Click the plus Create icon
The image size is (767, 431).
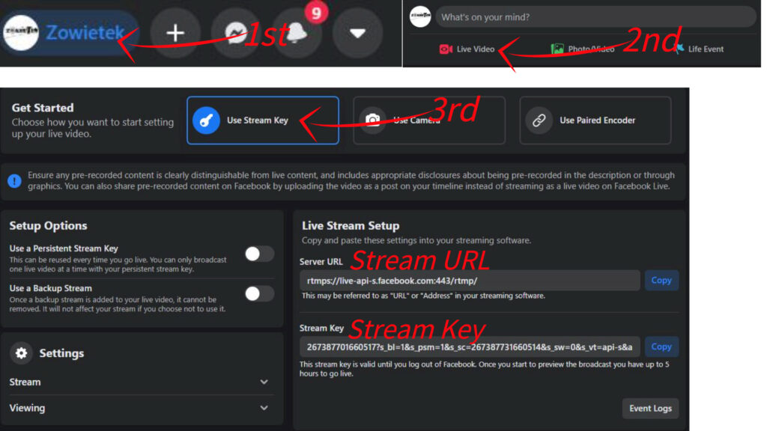tap(175, 33)
